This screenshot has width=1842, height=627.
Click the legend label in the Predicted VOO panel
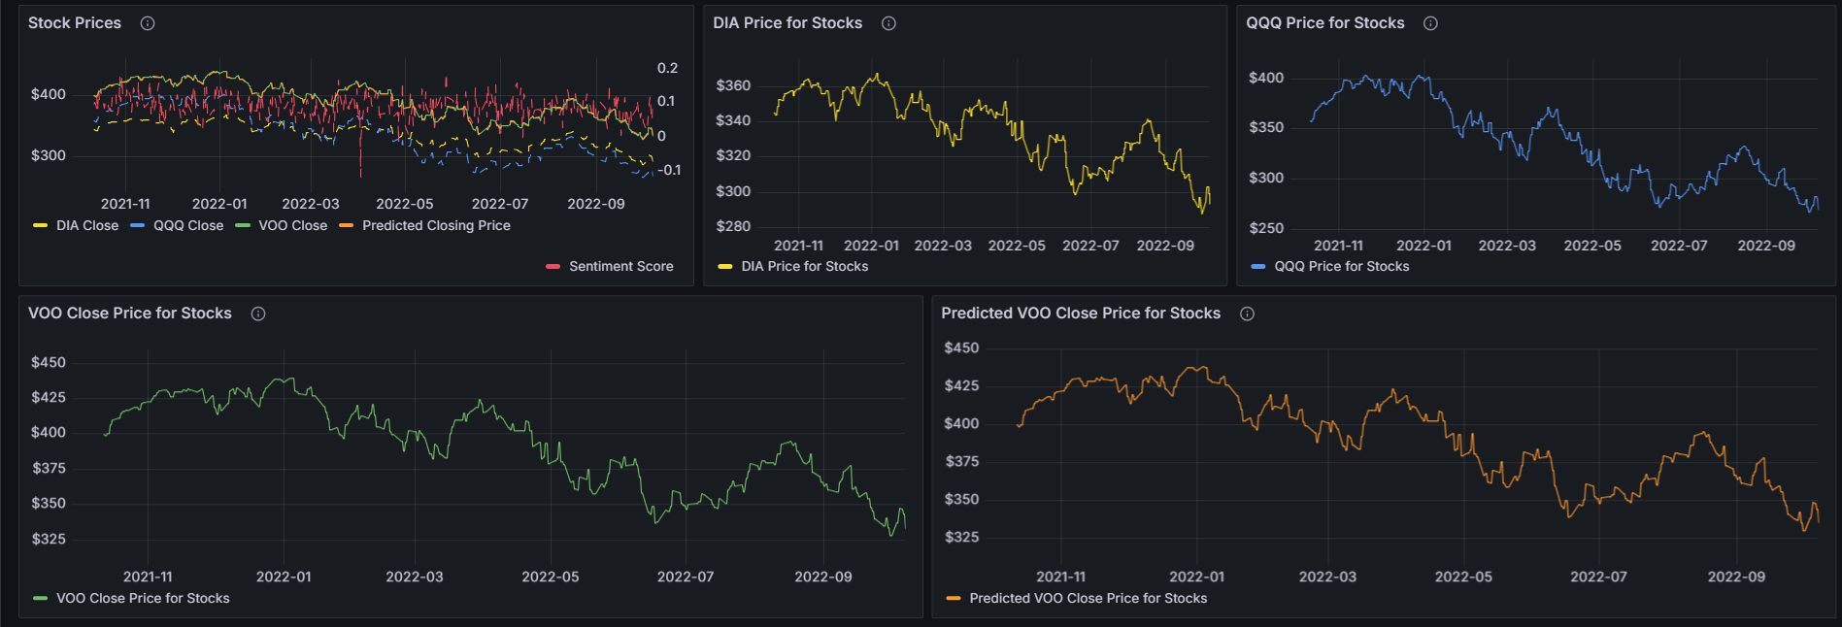(x=1088, y=598)
